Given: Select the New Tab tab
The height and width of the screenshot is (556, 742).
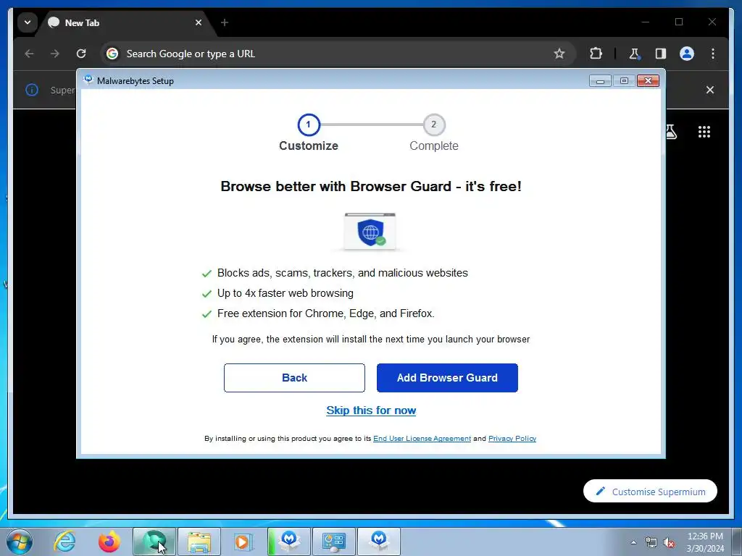Looking at the screenshot, I should [x=126, y=22].
